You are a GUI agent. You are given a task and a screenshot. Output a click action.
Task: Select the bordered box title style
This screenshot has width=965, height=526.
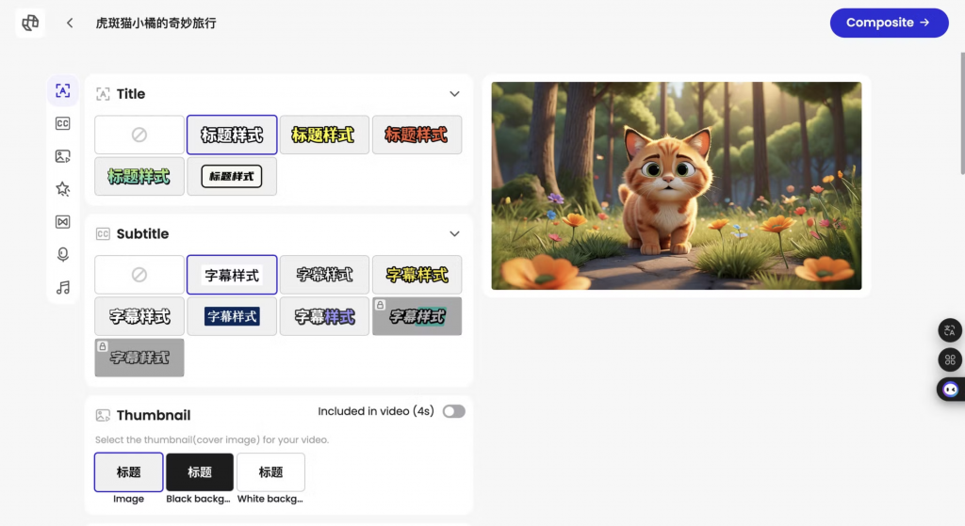pyautogui.click(x=232, y=176)
